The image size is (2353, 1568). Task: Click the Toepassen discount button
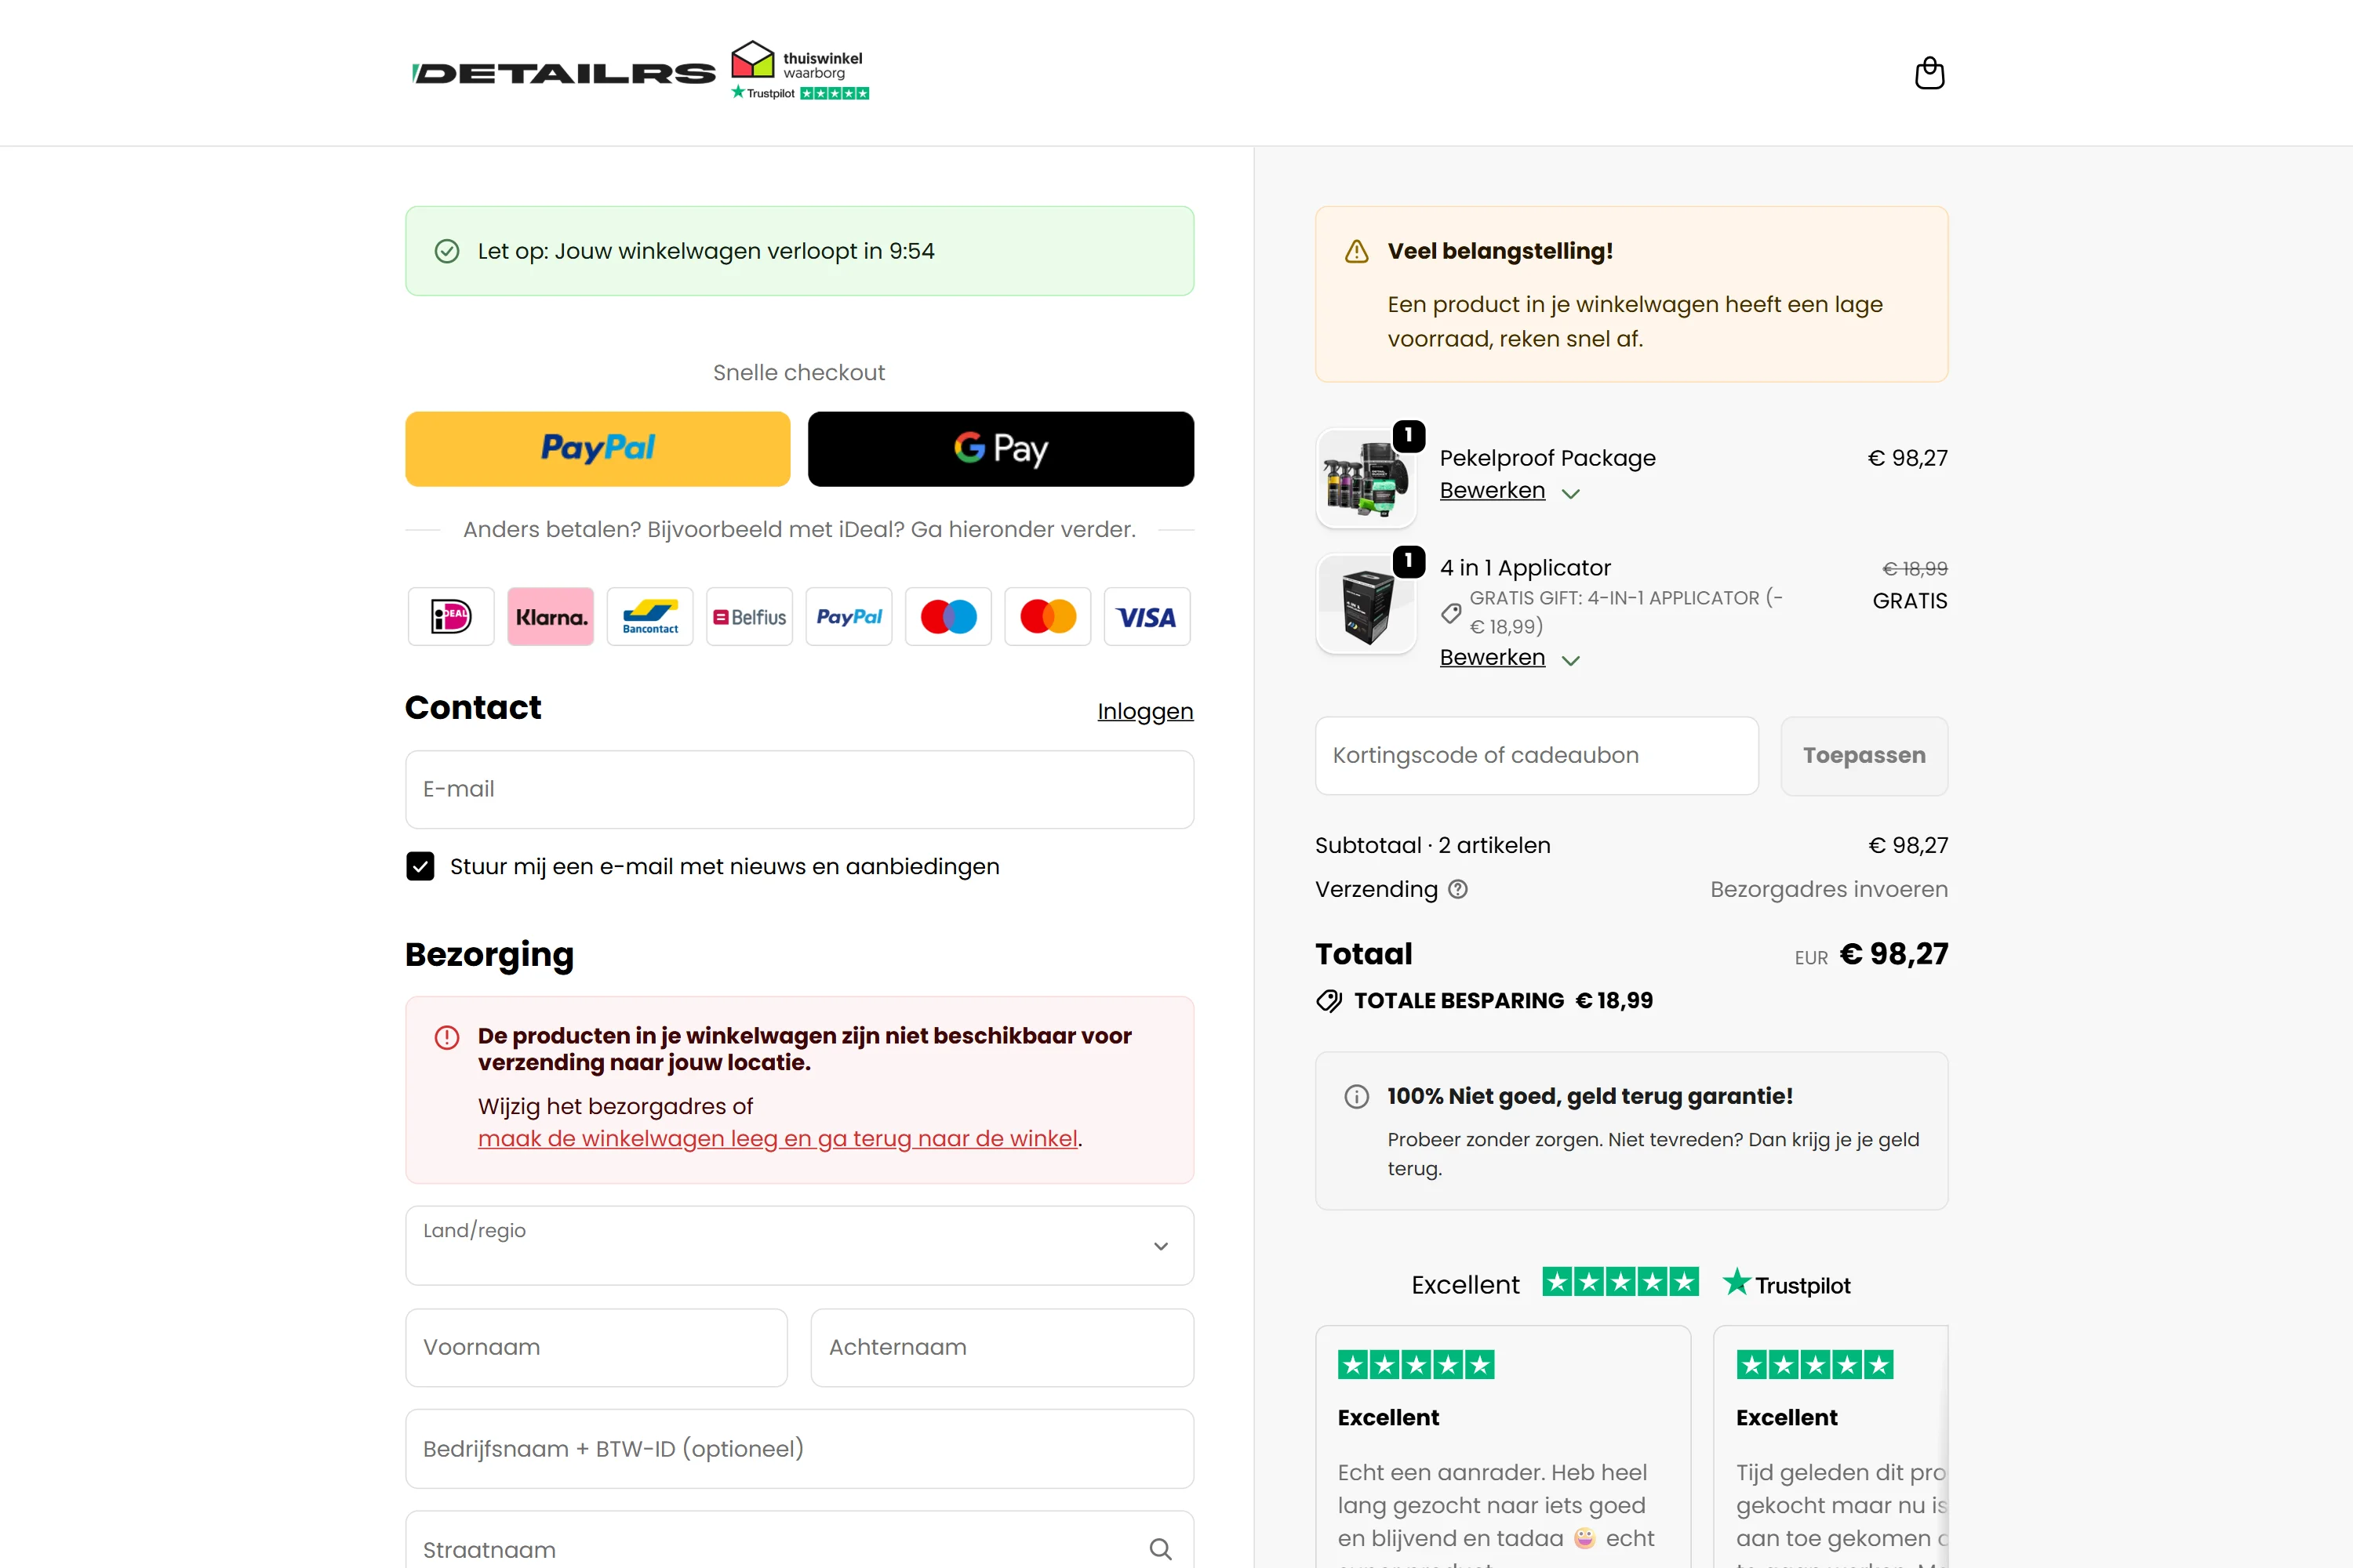(1863, 756)
